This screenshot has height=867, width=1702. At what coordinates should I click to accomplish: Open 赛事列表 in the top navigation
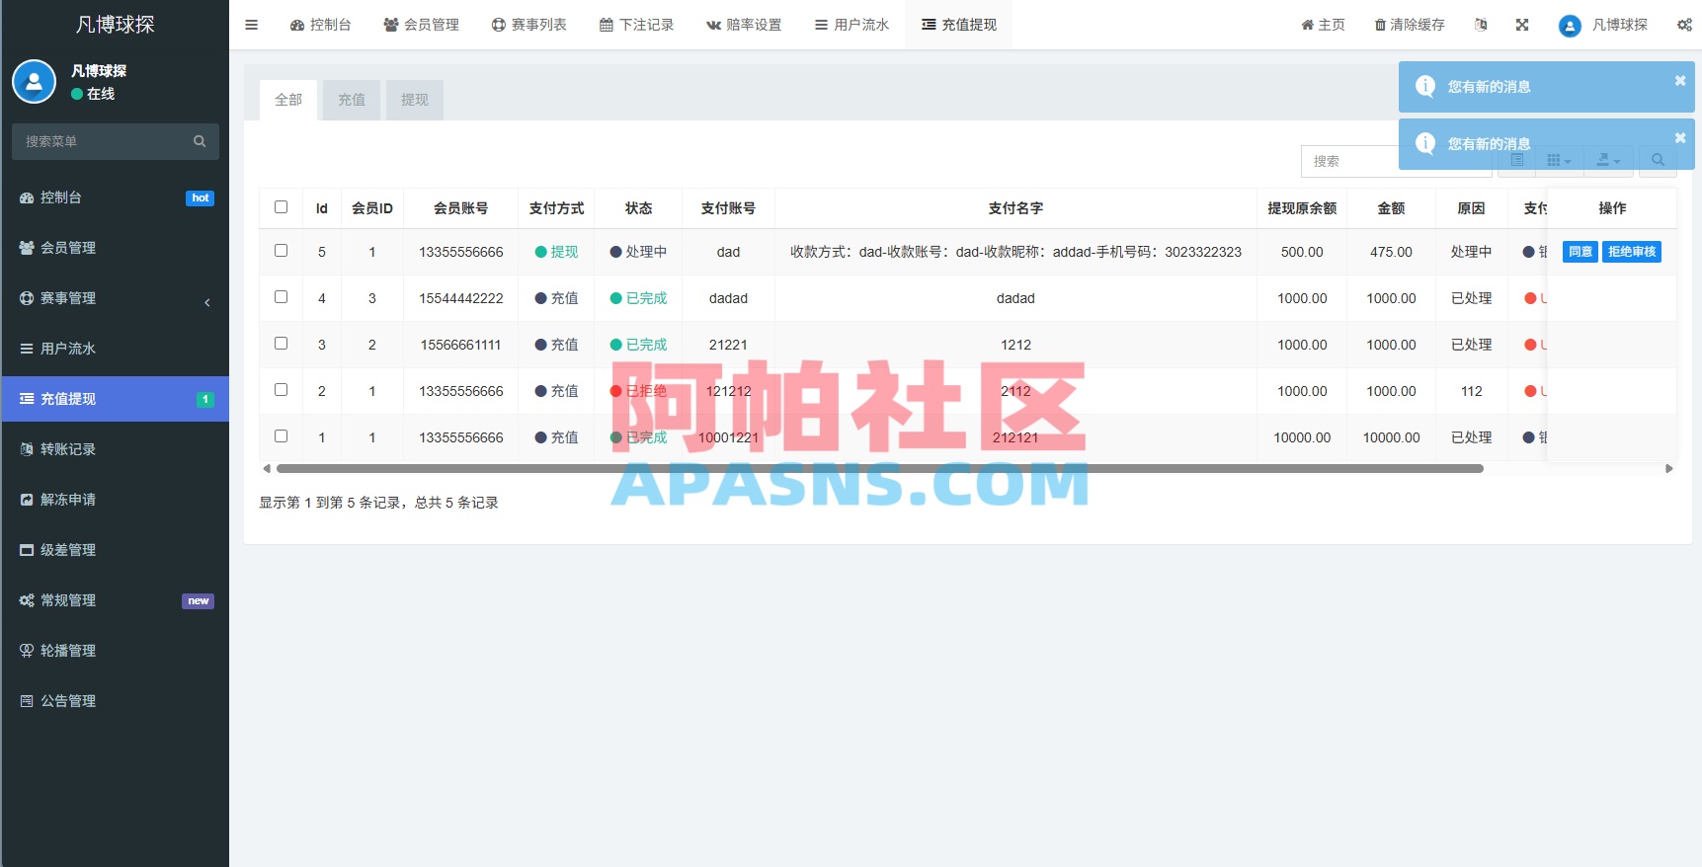pos(529,25)
